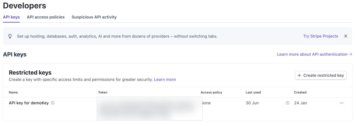The image size is (356, 126).
Task: Create a restricted key
Action: (x=321, y=75)
